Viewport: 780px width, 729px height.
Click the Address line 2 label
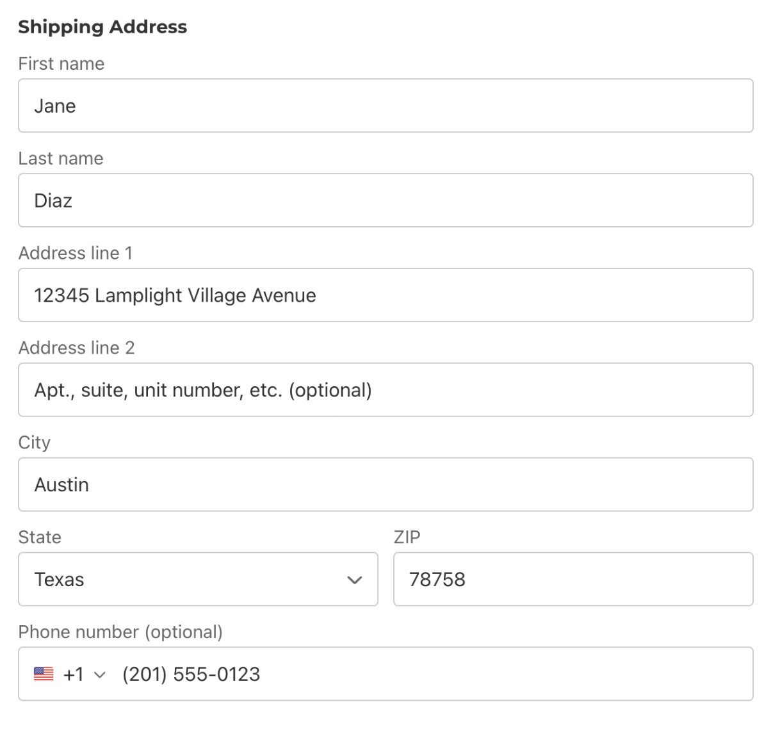77,348
